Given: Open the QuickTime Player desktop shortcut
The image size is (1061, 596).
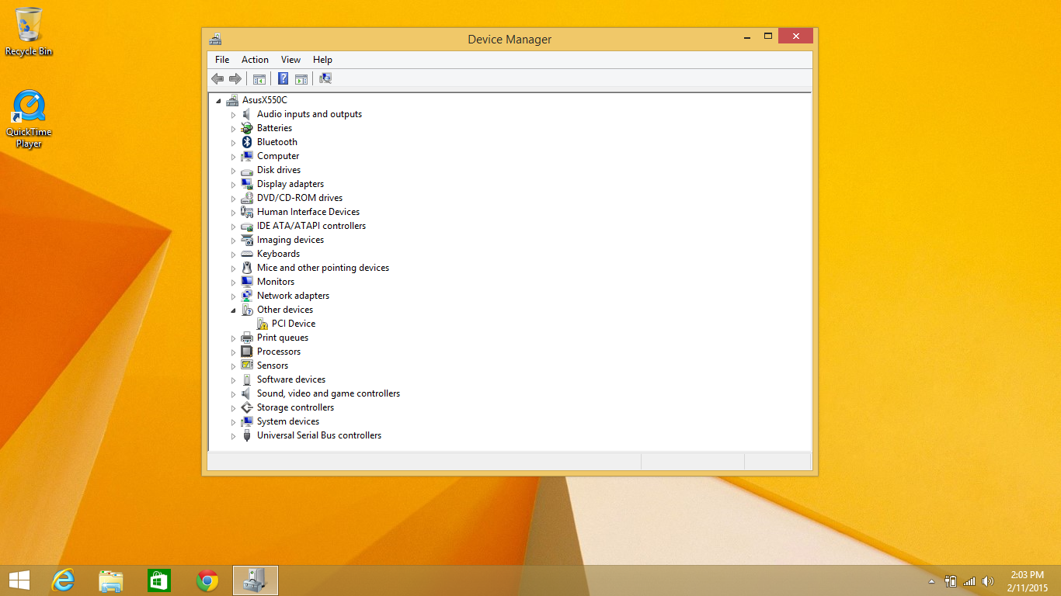Looking at the screenshot, I should pos(29,107).
